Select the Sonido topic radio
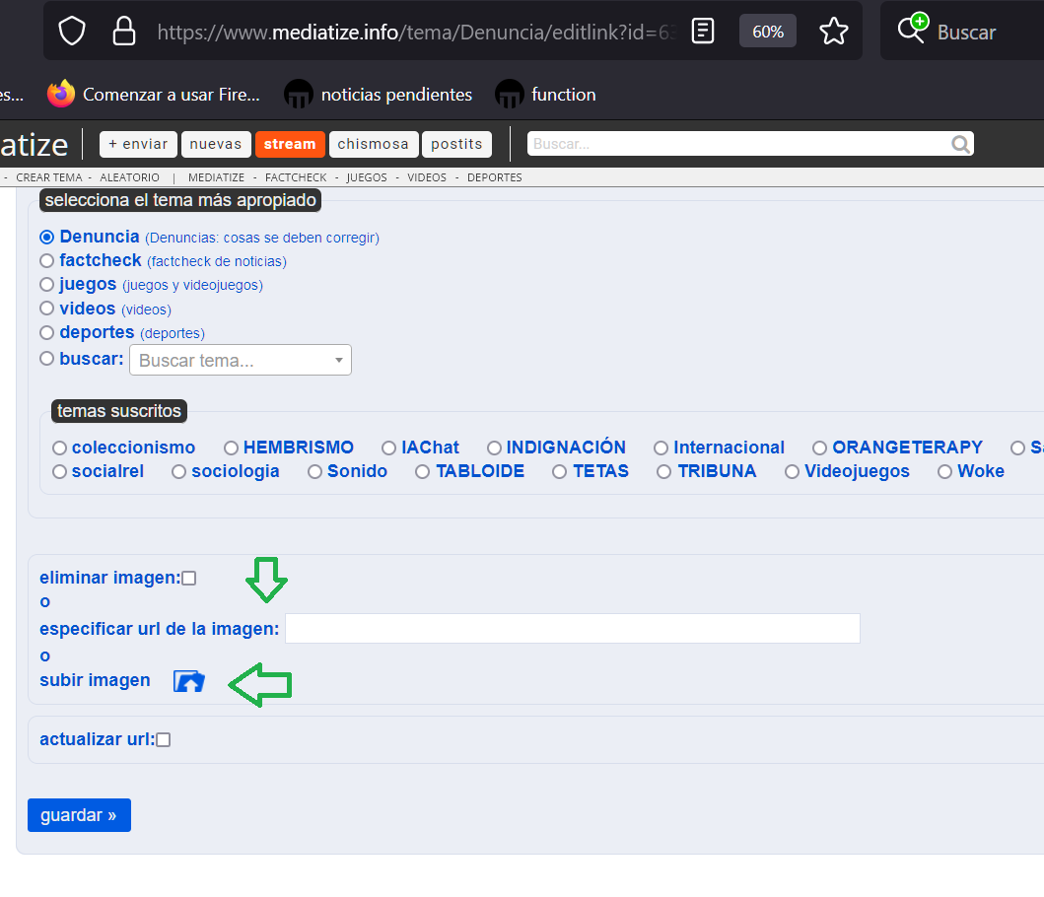This screenshot has height=897, width=1044. [314, 471]
